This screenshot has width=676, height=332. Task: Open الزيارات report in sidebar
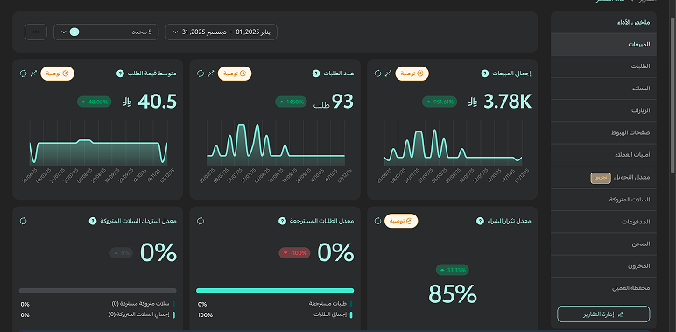[x=603, y=110]
